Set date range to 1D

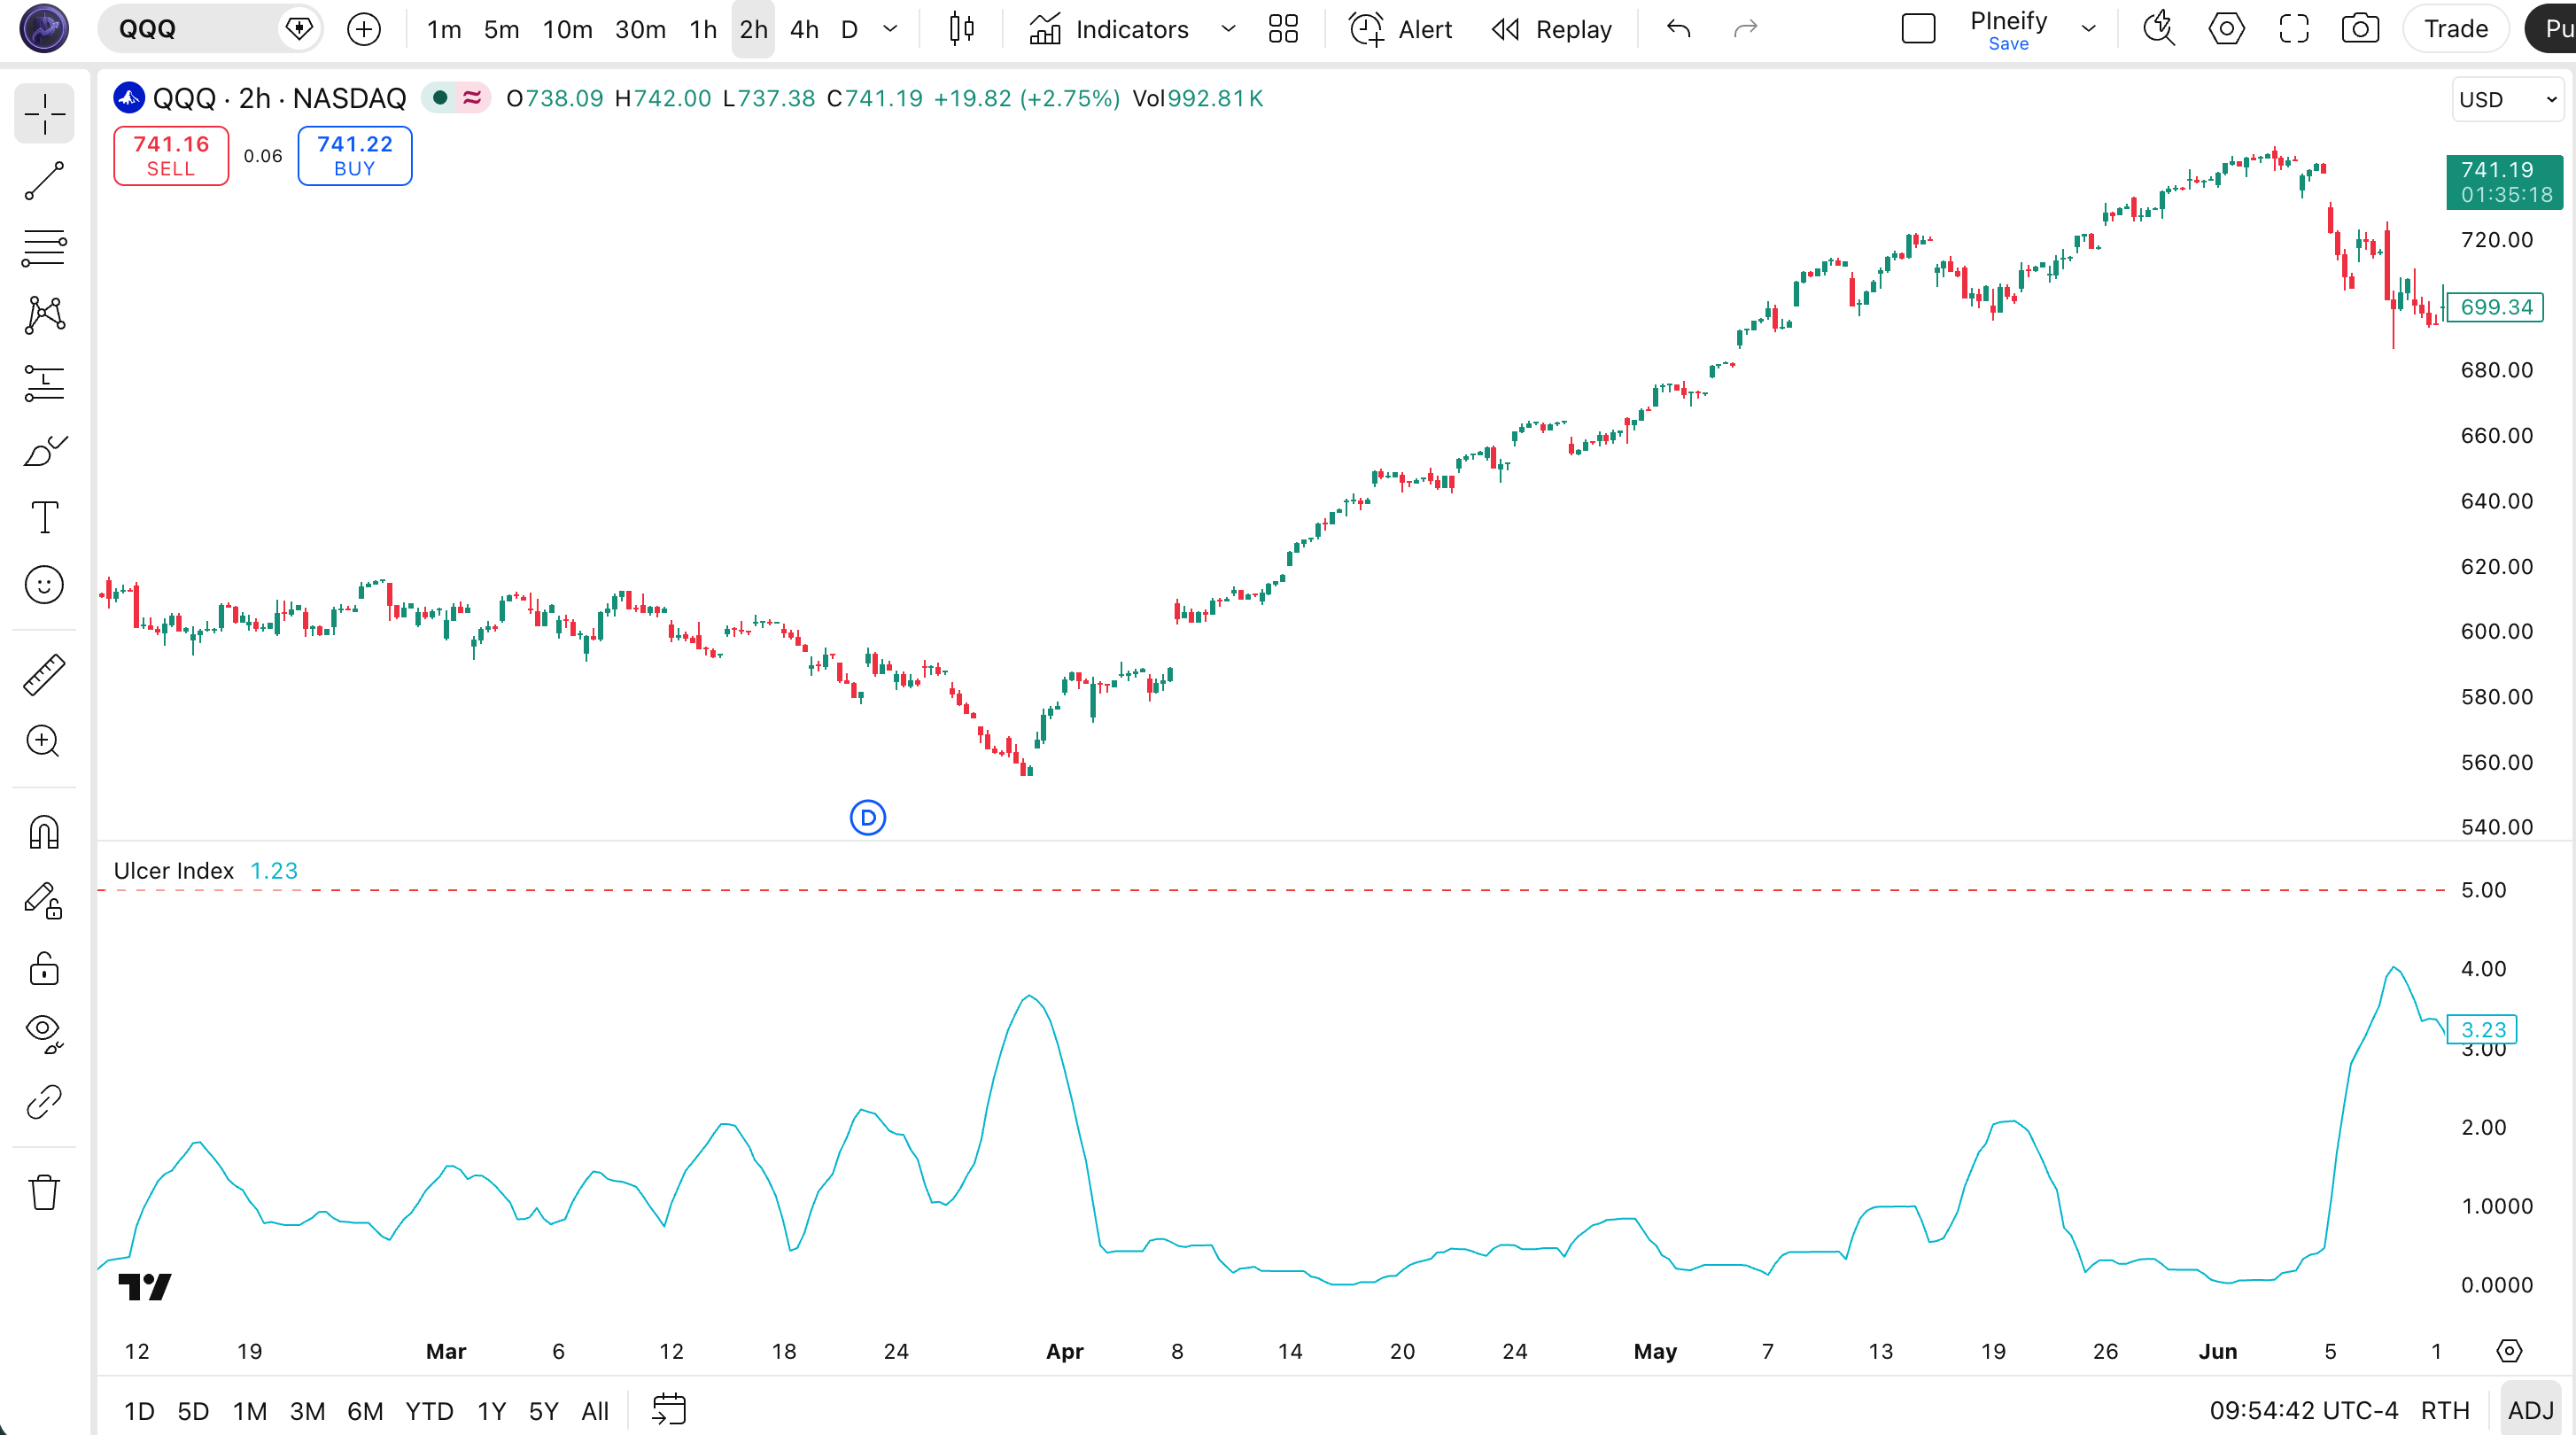[x=139, y=1410]
